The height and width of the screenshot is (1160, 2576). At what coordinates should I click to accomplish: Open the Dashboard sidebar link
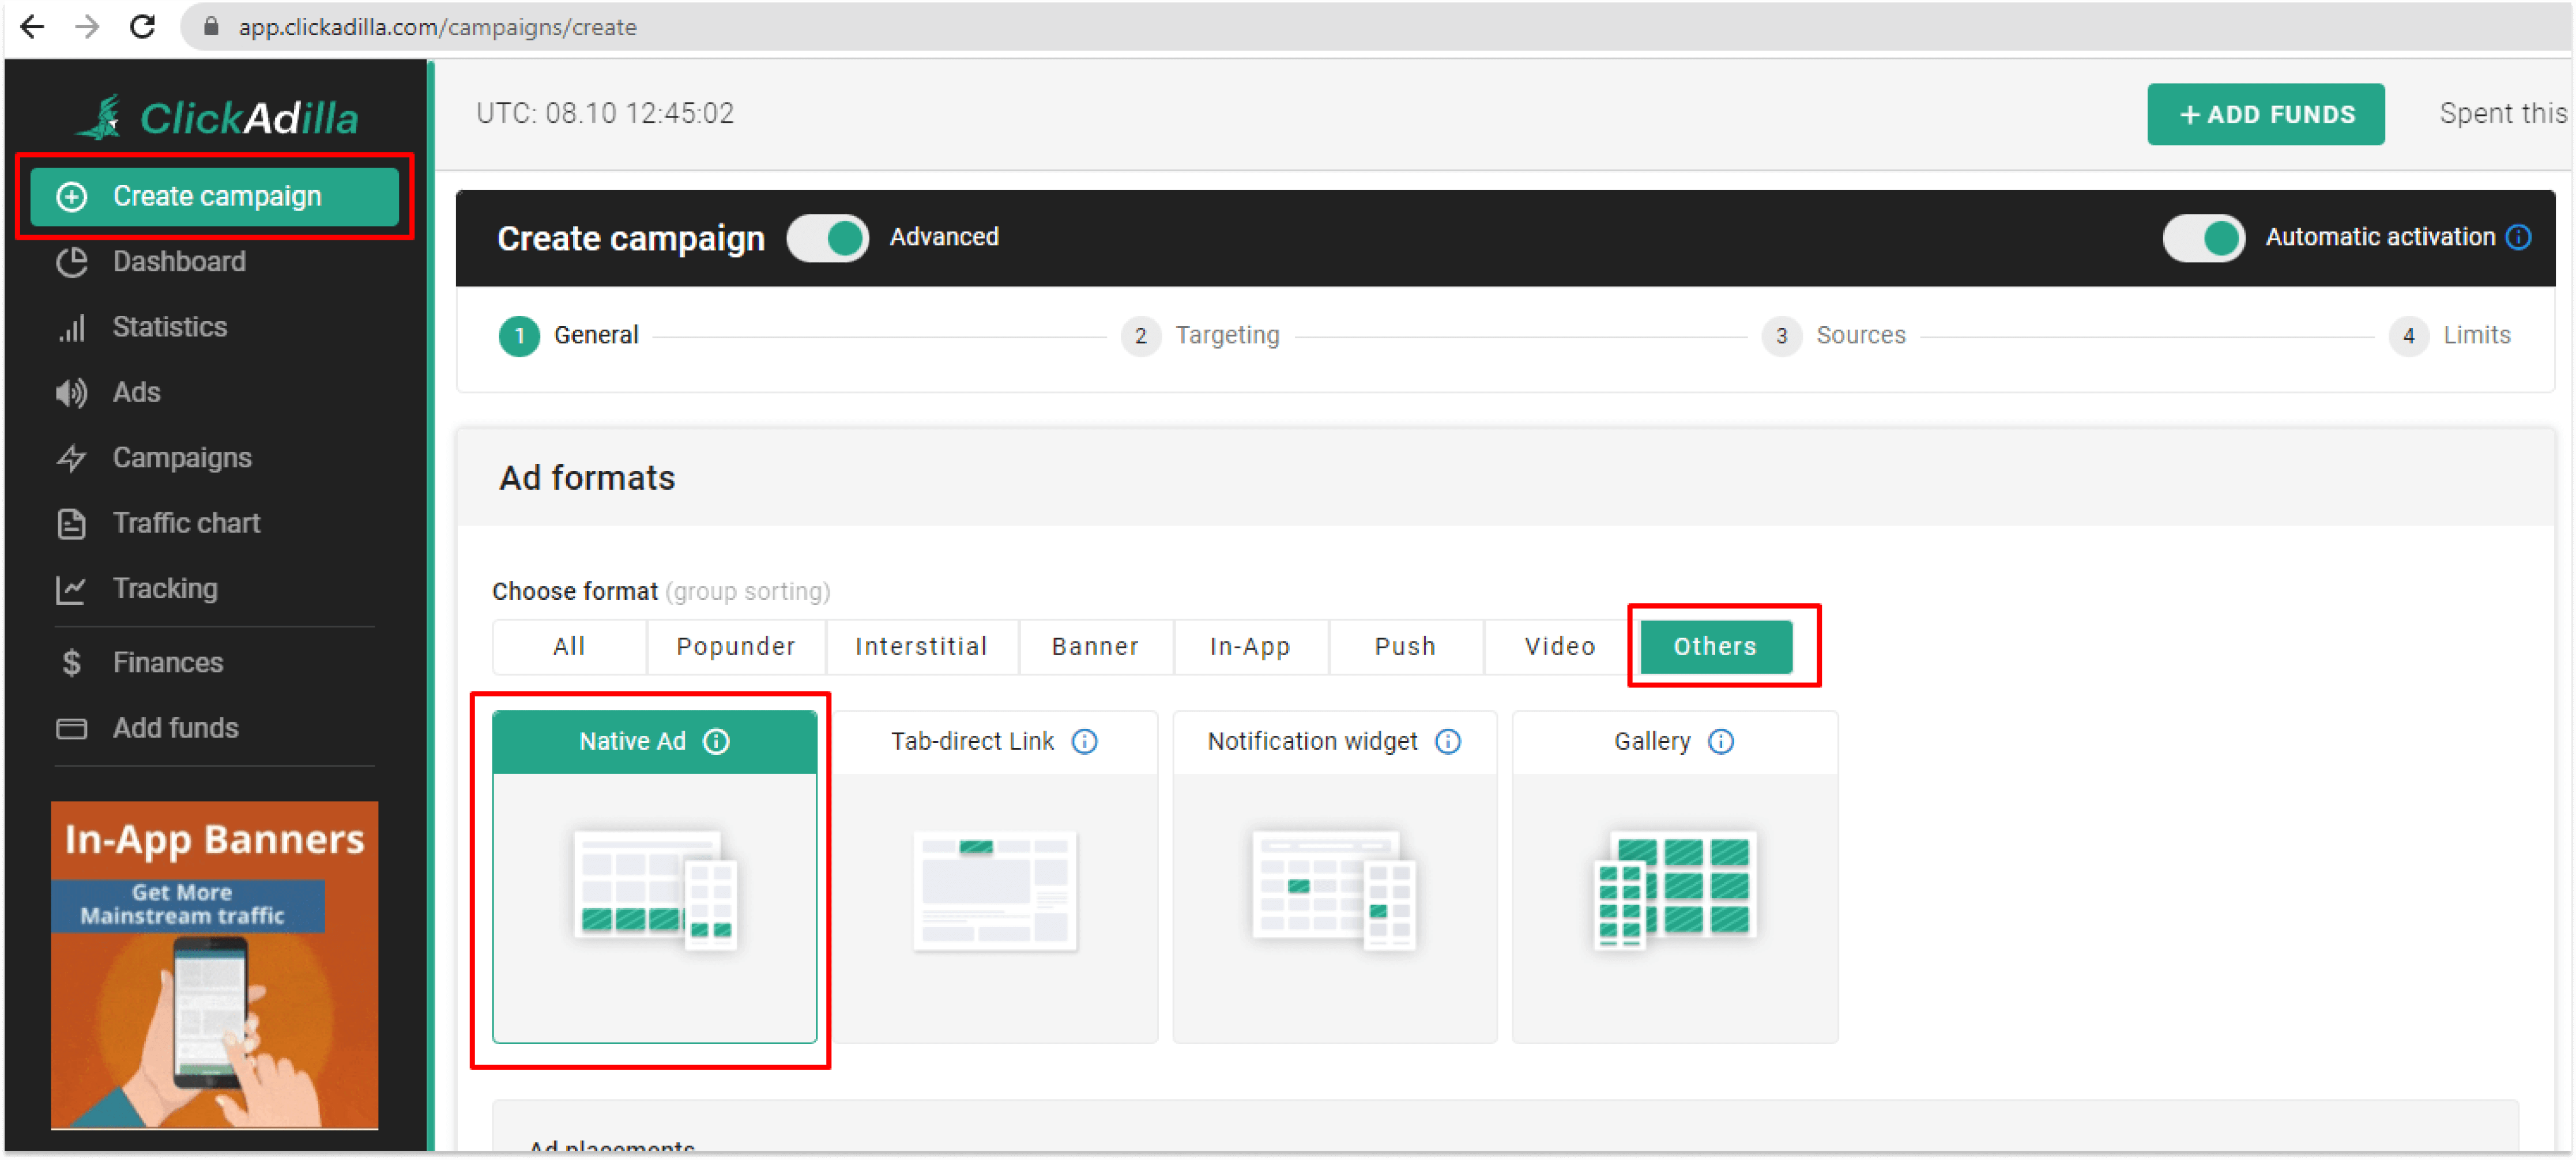coord(179,262)
